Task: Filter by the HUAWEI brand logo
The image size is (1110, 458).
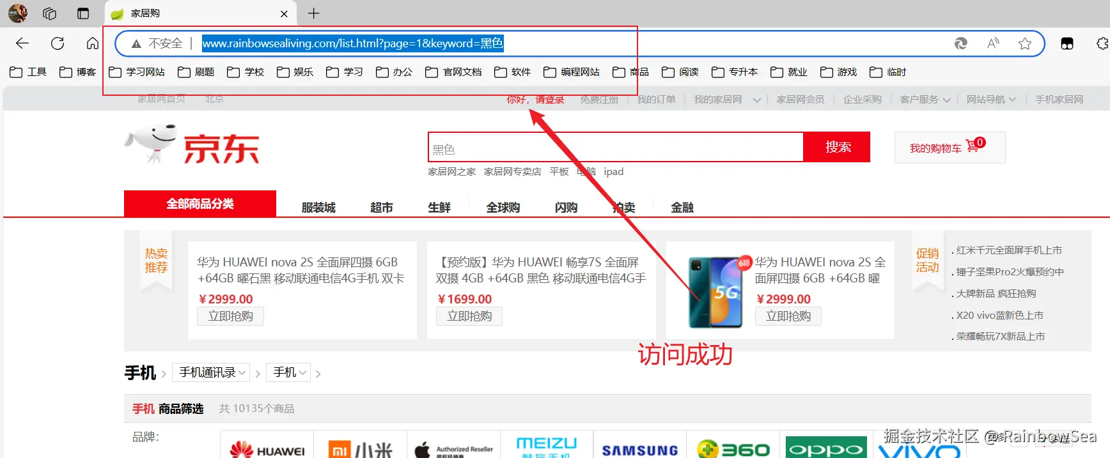Action: pos(267,449)
